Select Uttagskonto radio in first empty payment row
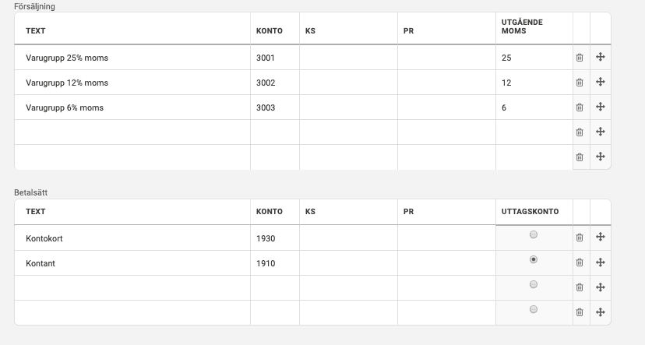Screen dimensions: 645x345 point(534,284)
